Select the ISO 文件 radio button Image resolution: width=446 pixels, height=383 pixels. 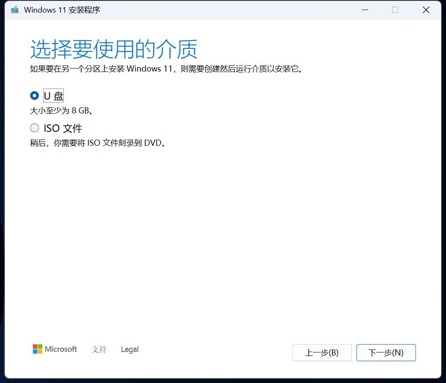click(x=34, y=128)
